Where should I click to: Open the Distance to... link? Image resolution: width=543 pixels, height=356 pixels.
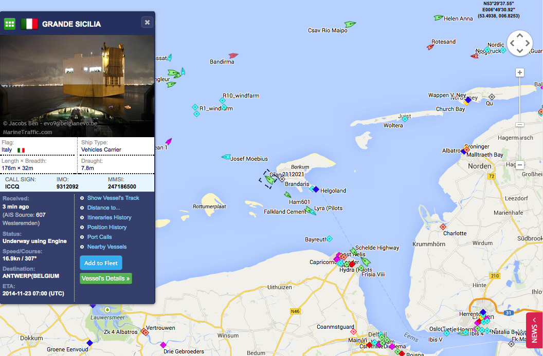pos(103,208)
